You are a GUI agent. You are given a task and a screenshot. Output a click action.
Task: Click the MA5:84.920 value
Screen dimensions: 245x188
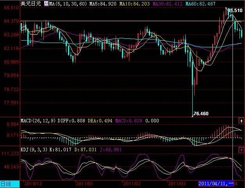click(103, 4)
